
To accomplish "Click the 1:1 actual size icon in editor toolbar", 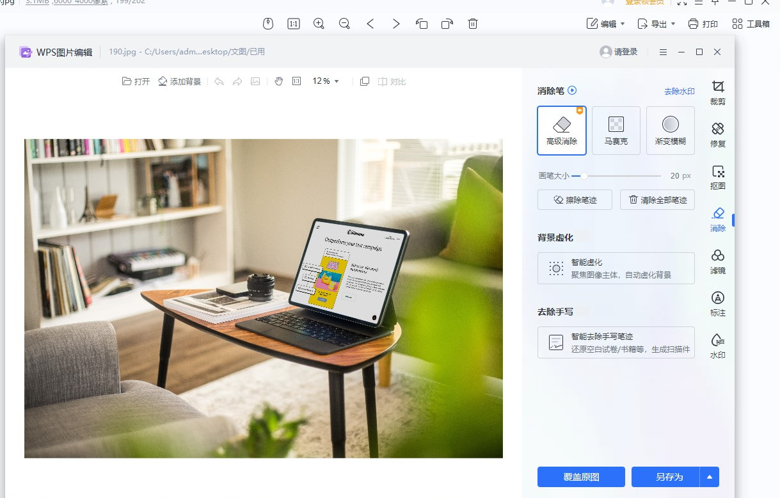I will point(296,81).
